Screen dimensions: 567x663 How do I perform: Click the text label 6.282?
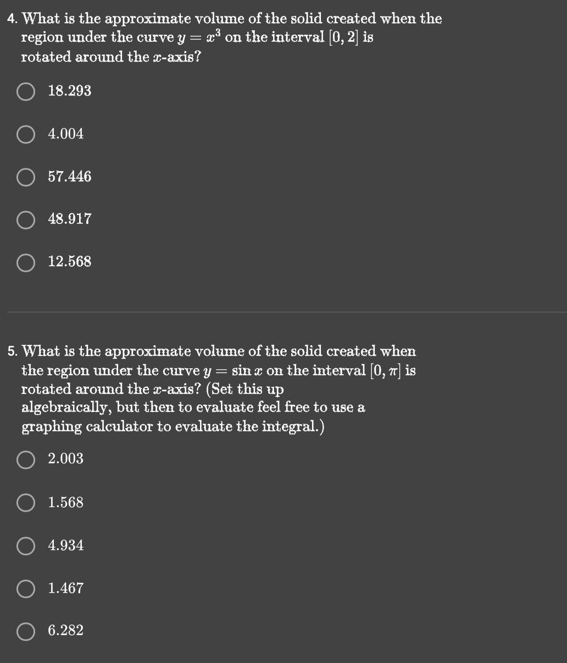(65, 631)
